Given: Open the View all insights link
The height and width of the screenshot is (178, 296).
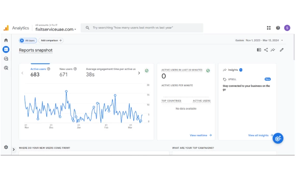Looking at the screenshot, I should [260, 135].
